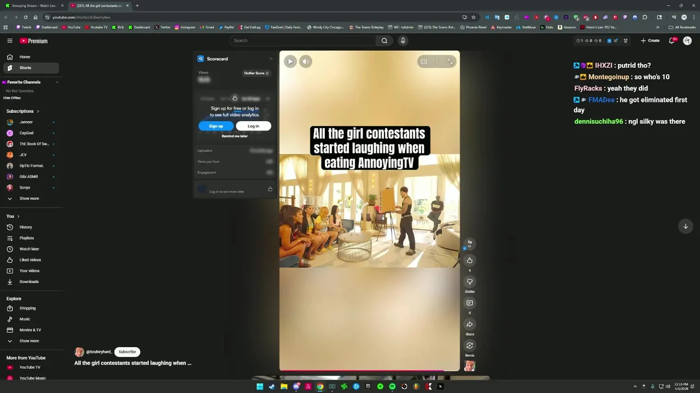The image size is (700, 393).
Task: Open the Twitch bookmark
Action: [x=24, y=27]
